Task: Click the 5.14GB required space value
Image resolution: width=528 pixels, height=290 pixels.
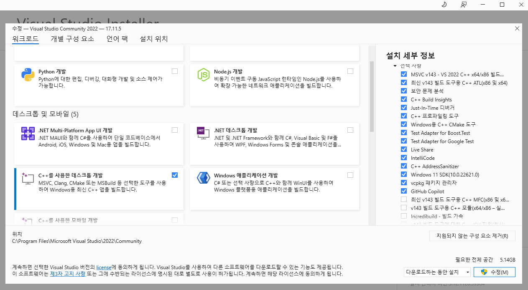Action: [508, 259]
